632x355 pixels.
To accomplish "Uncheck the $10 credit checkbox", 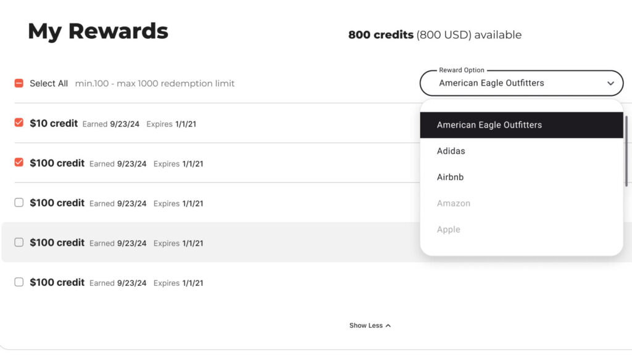I will tap(19, 123).
